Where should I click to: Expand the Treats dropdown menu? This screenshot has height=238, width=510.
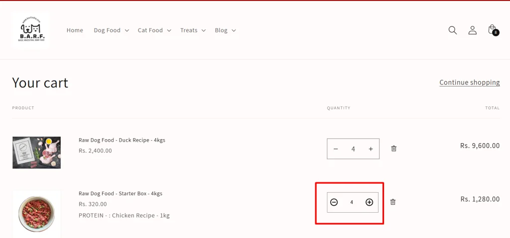[x=193, y=30]
